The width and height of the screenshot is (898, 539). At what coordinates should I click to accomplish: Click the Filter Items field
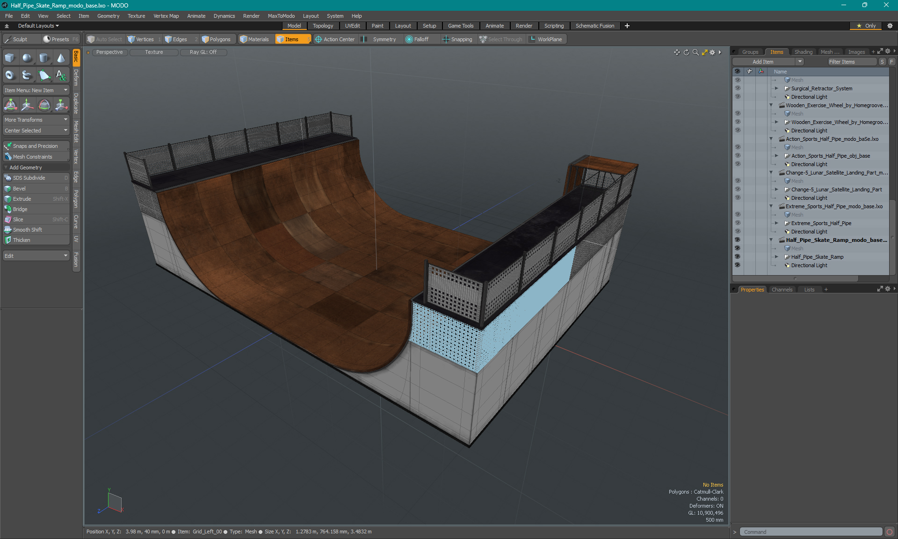coord(851,62)
